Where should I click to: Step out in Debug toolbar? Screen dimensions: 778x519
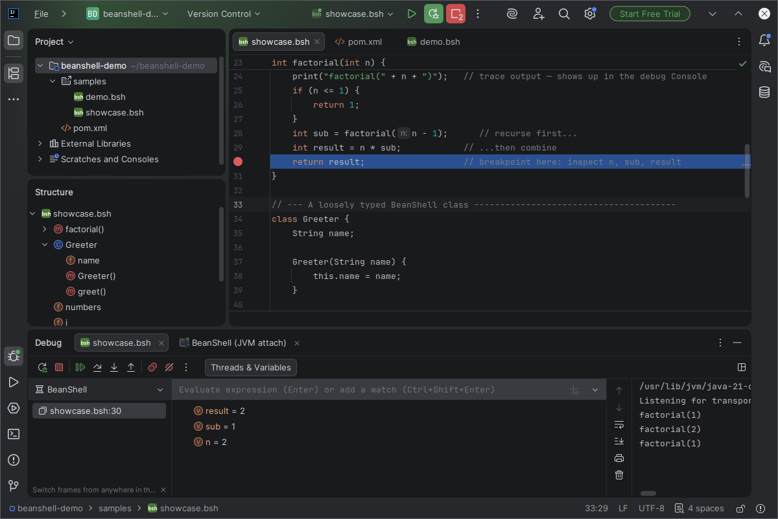click(131, 367)
